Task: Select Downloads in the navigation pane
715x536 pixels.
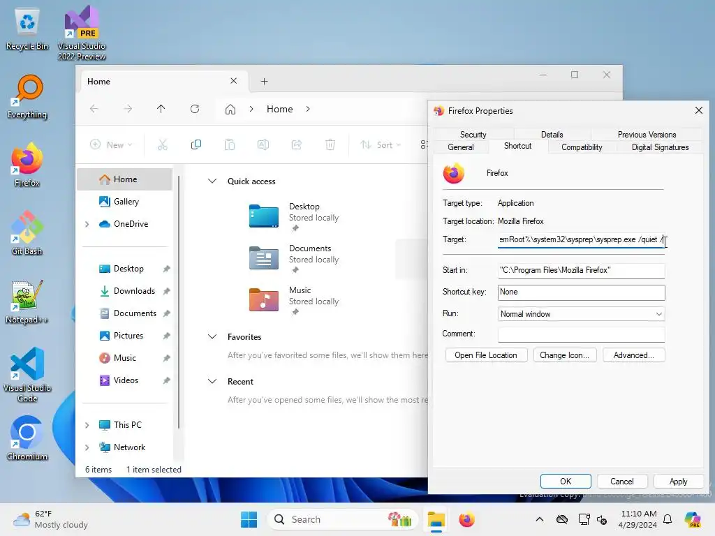Action: [124, 291]
